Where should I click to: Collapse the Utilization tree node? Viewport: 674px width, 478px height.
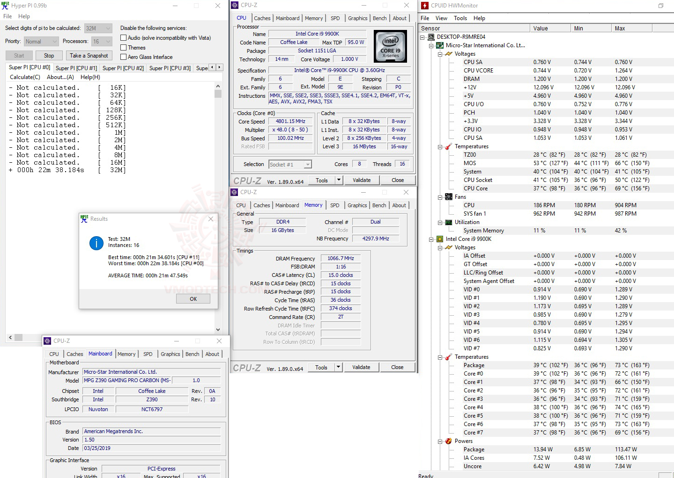440,222
